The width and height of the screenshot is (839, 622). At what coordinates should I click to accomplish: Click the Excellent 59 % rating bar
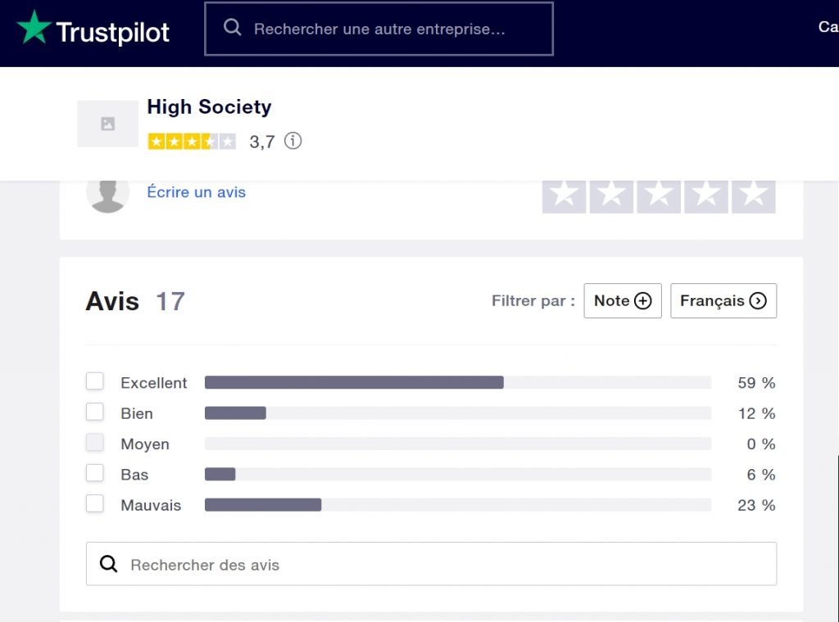tap(457, 382)
